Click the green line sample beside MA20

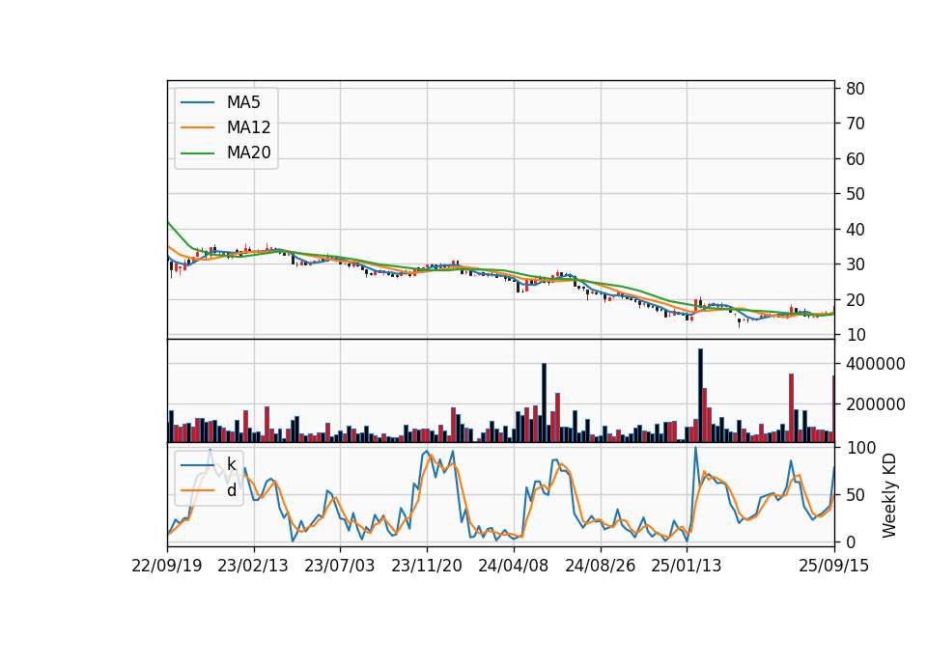click(x=197, y=153)
